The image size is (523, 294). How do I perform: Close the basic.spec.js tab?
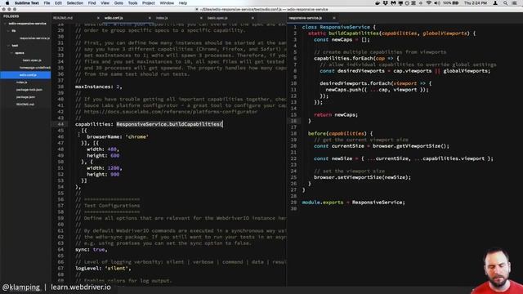click(x=253, y=18)
